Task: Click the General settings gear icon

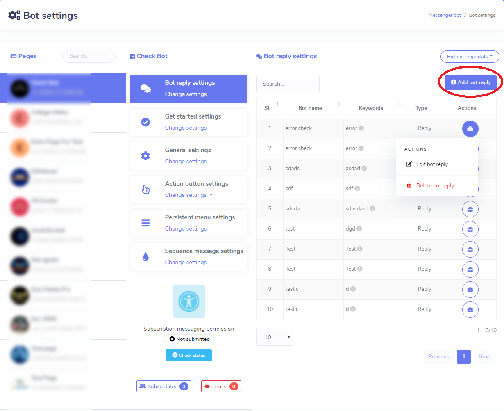Action: tap(145, 155)
